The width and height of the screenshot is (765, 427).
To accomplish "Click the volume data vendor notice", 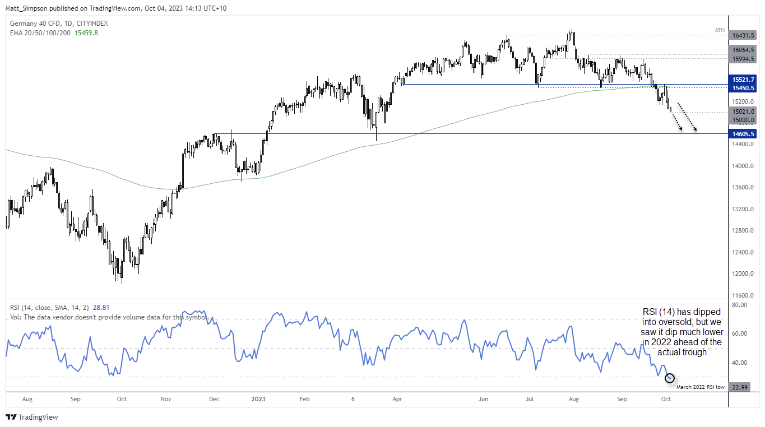I will (x=110, y=317).
